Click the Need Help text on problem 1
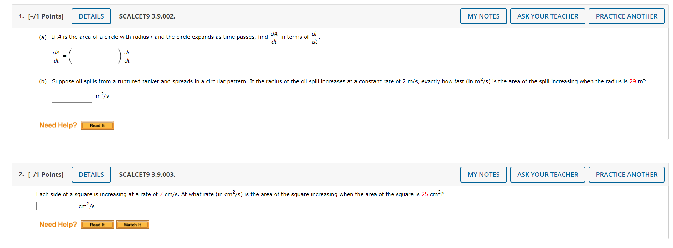This screenshot has height=248, width=673. (x=58, y=125)
